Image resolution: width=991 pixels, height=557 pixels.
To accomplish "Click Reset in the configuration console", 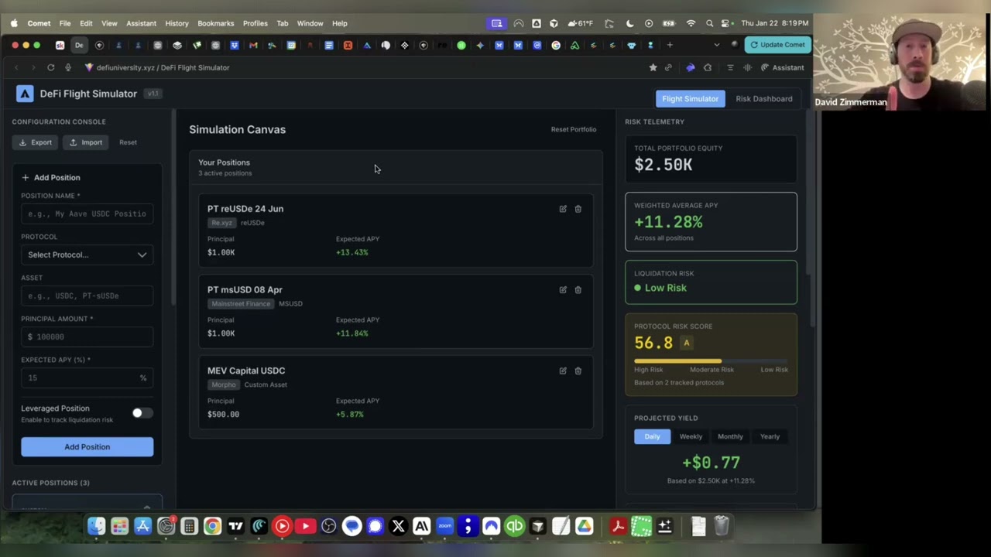I will 128,142.
